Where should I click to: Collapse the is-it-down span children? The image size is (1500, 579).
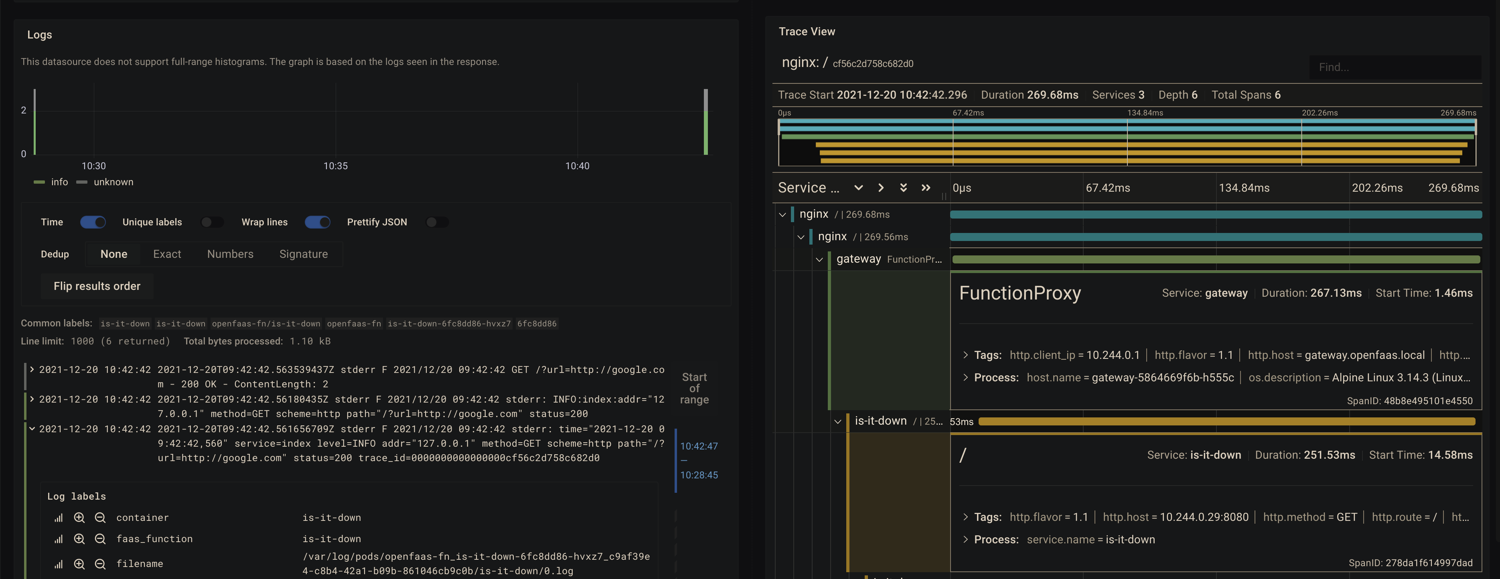click(838, 421)
